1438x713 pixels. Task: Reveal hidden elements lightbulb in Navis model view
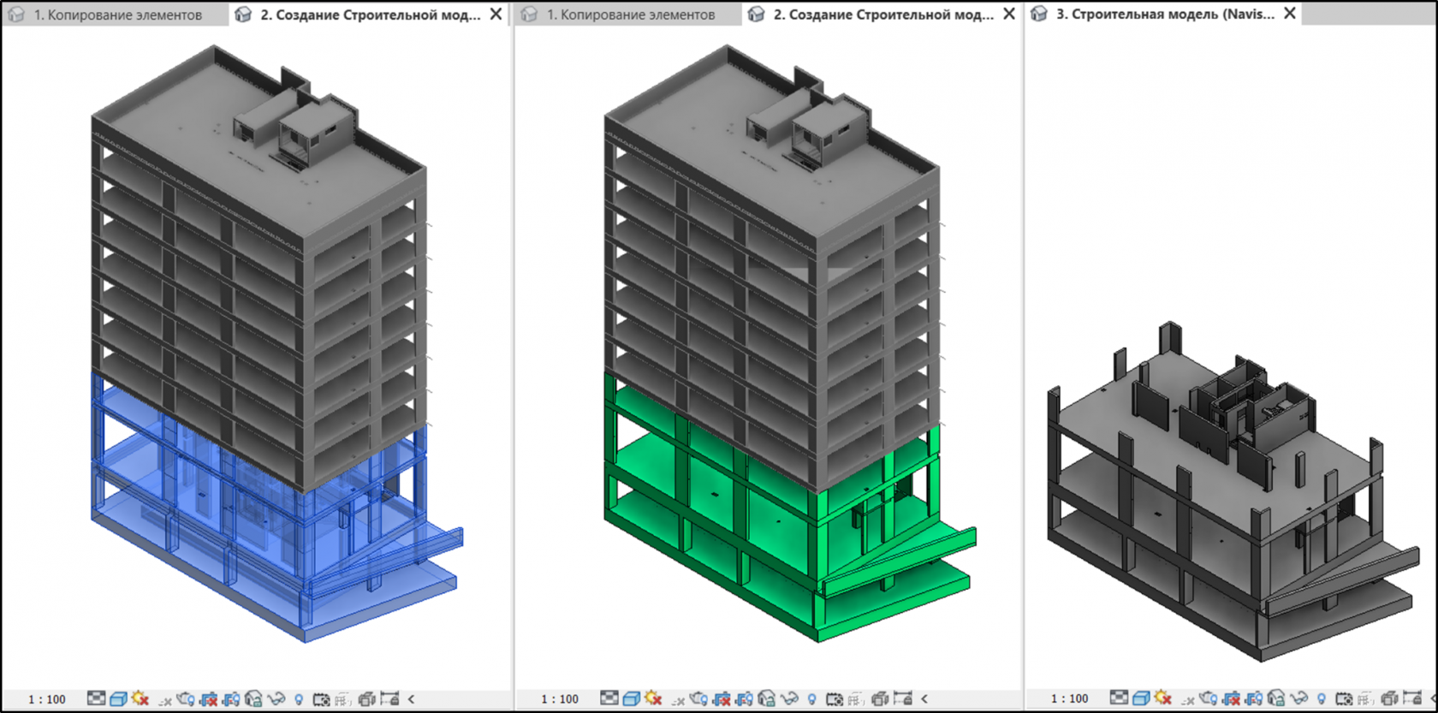[x=1322, y=698]
